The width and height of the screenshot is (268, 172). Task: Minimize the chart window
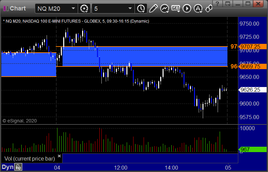(238, 4)
